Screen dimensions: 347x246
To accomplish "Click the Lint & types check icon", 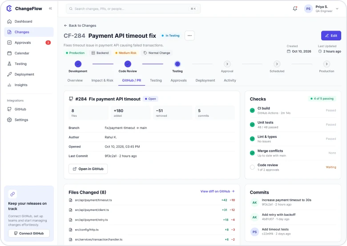I will 252,139.
